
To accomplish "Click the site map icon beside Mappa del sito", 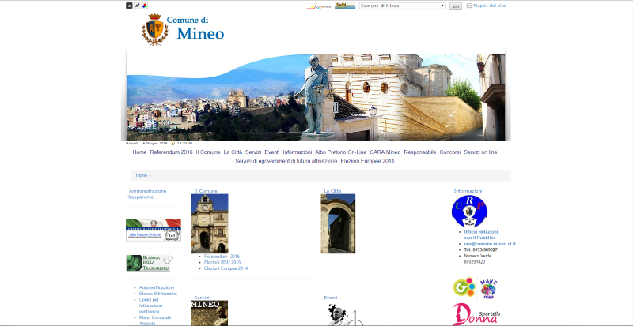I will click(x=469, y=6).
